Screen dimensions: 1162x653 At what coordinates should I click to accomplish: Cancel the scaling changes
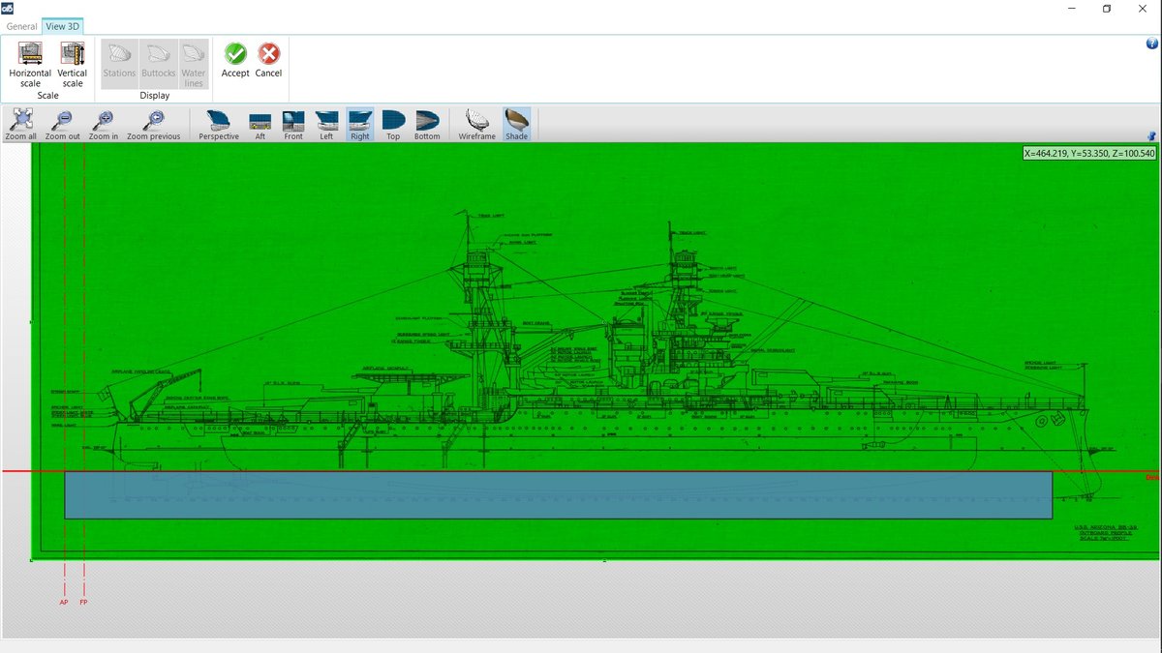[x=268, y=61]
